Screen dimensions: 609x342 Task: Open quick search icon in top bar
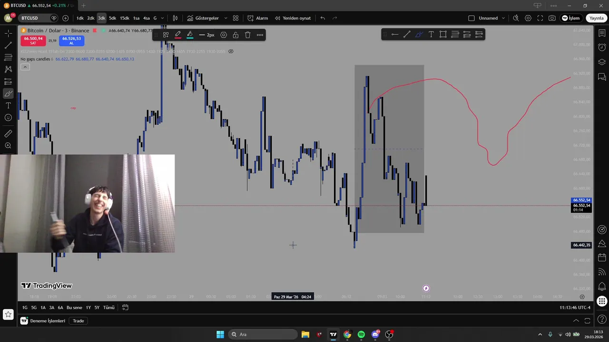click(516, 18)
